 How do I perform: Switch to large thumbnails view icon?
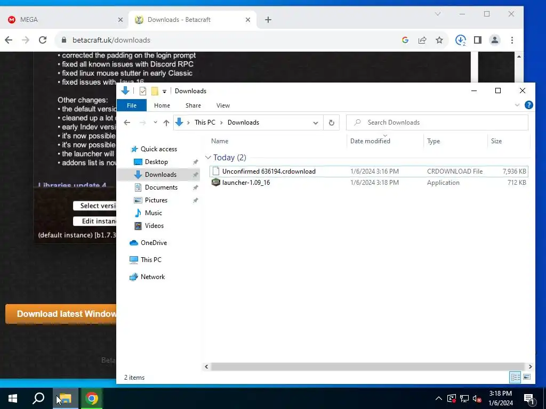click(527, 377)
